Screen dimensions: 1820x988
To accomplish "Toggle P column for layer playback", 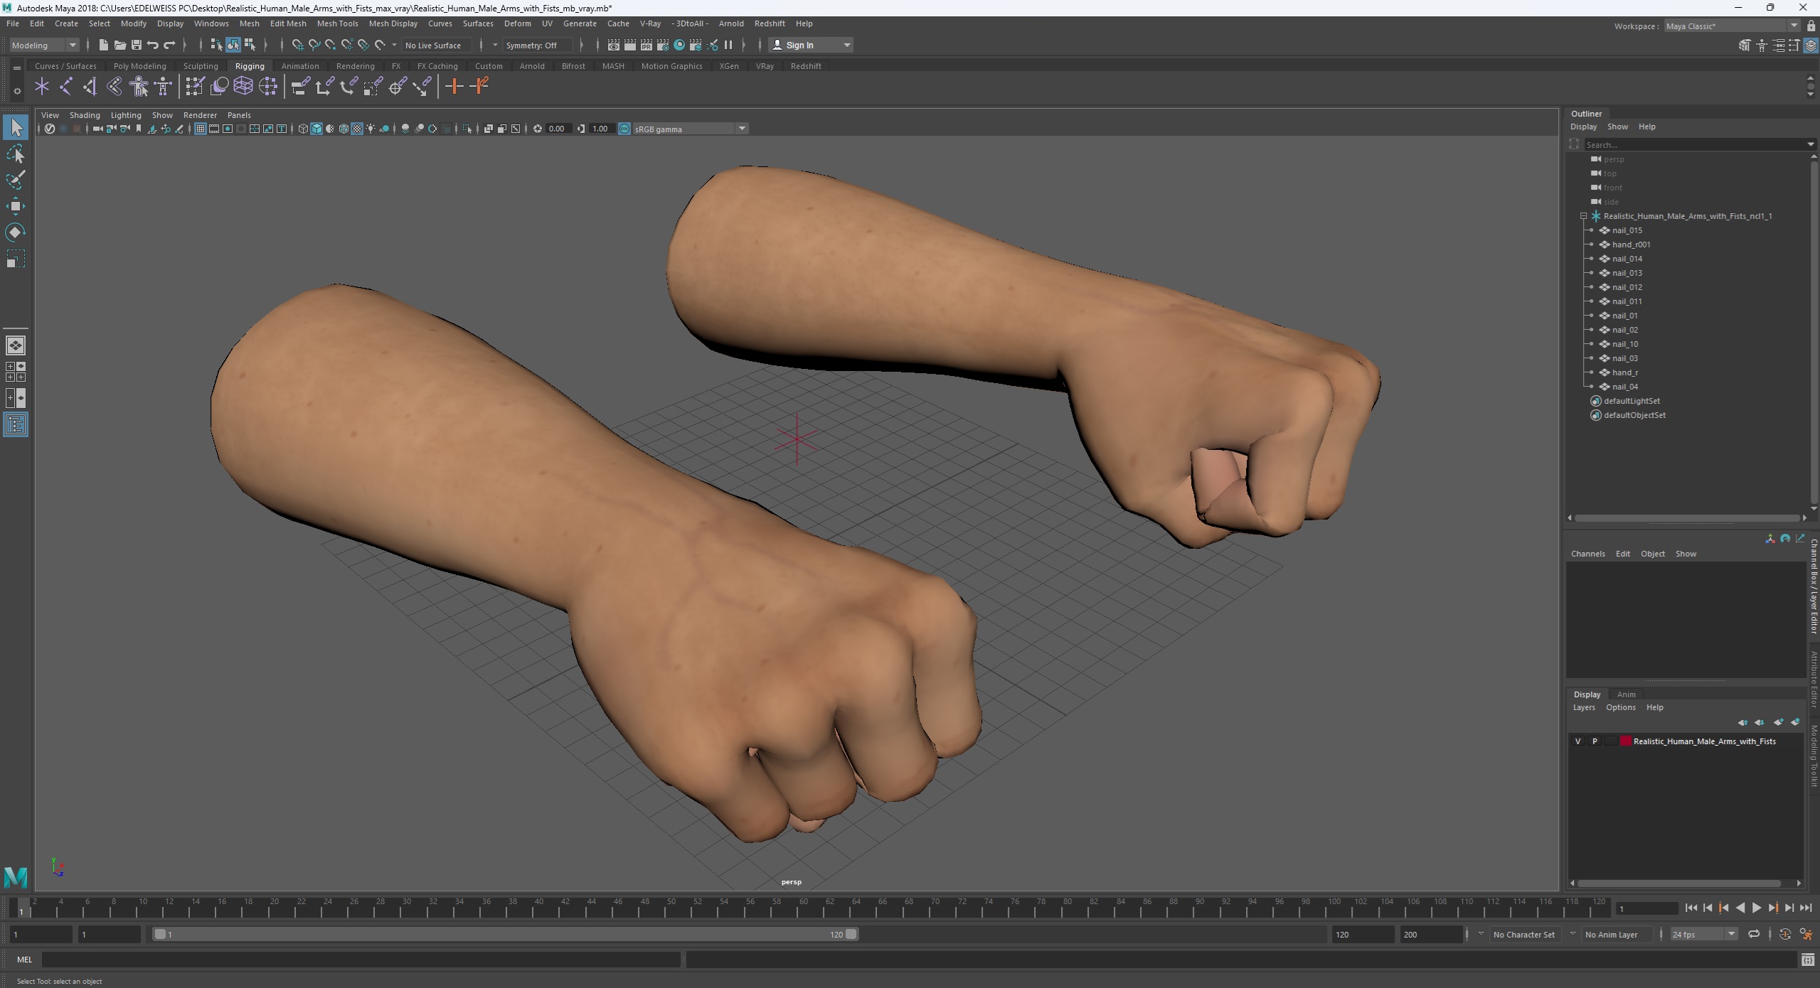I will [x=1594, y=741].
